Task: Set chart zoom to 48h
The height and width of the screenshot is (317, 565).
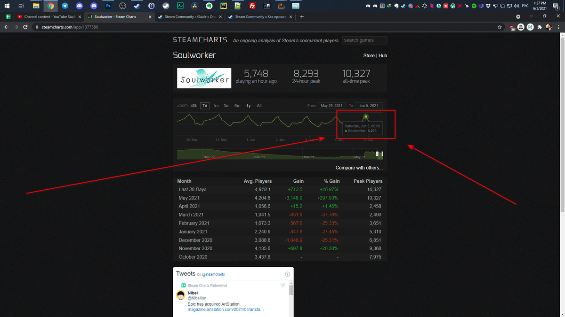Action: pos(194,106)
